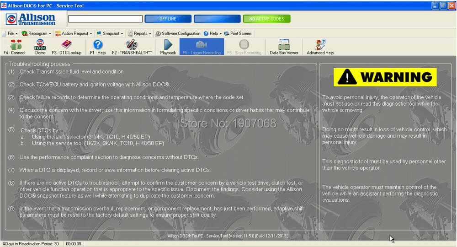Open the Action Request menu
This screenshot has height=247, width=457.
point(74,33)
